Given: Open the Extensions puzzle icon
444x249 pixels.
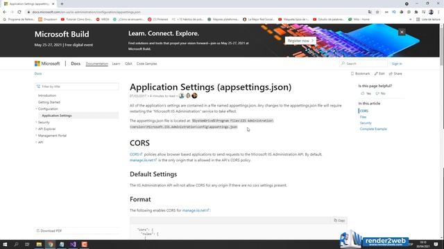Looking at the screenshot, I should (x=416, y=12).
